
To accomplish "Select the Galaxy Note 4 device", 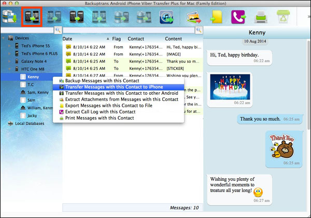I will pos(34,61).
